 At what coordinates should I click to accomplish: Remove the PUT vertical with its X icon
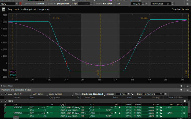pyautogui.click(x=184, y=107)
